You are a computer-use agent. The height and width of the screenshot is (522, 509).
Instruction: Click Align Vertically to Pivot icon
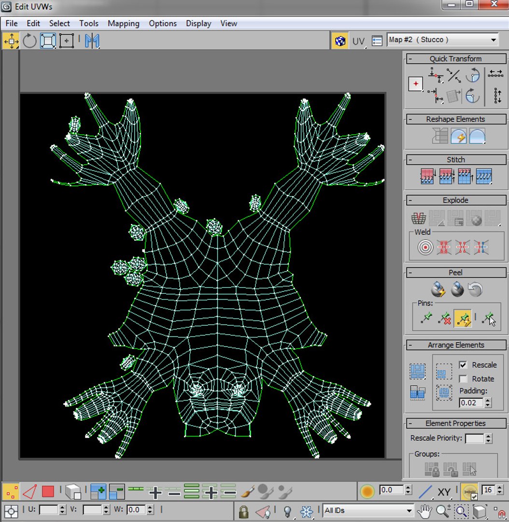436,96
